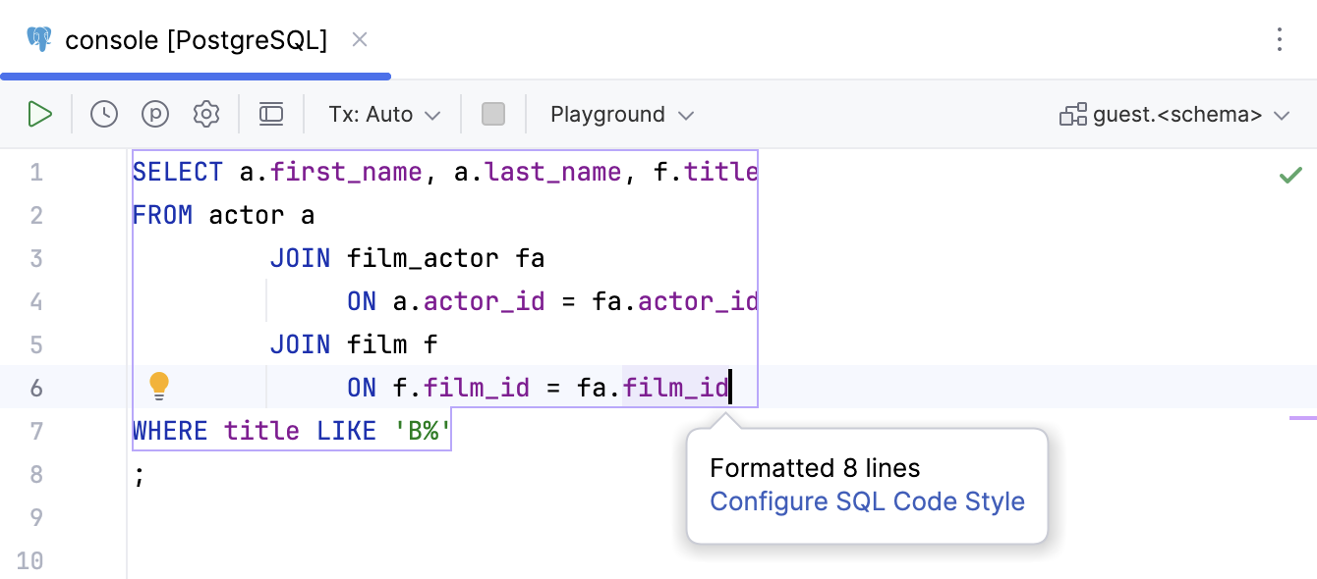Toggle the in-editor results layout icon
Screen dimensions: 1317x579
pos(271,115)
